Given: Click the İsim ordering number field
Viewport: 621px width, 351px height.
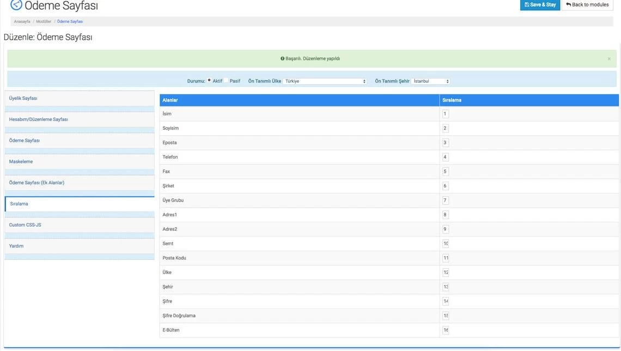Looking at the screenshot, I should (445, 113).
